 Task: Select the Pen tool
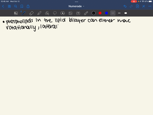pyautogui.click(x=23, y=13)
